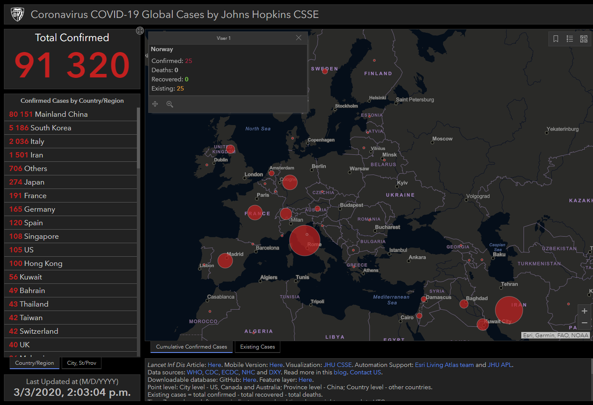The height and width of the screenshot is (405, 593).
Task: Click the Johns Hopkins shield logo
Action: 17,14
